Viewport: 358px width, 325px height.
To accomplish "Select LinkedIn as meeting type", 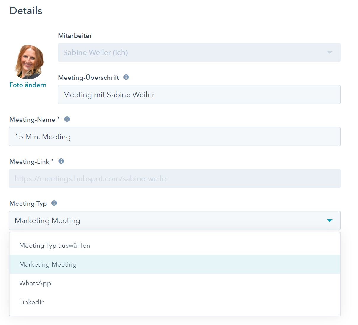I will pos(175,302).
